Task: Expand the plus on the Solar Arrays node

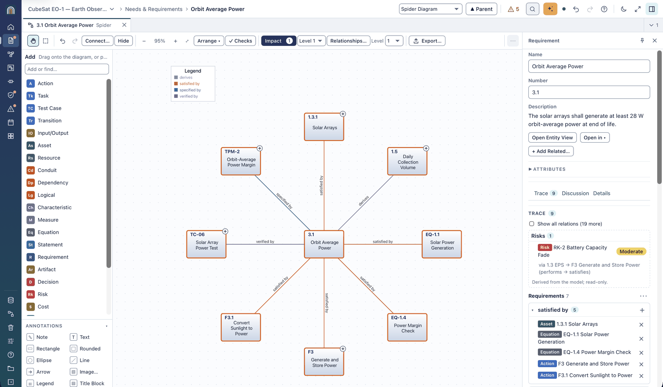Action: click(x=343, y=114)
